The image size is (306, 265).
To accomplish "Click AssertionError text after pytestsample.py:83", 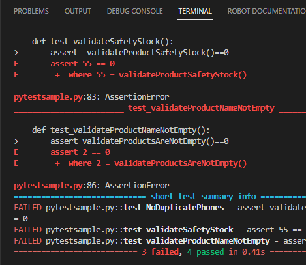I will tap(137, 97).
